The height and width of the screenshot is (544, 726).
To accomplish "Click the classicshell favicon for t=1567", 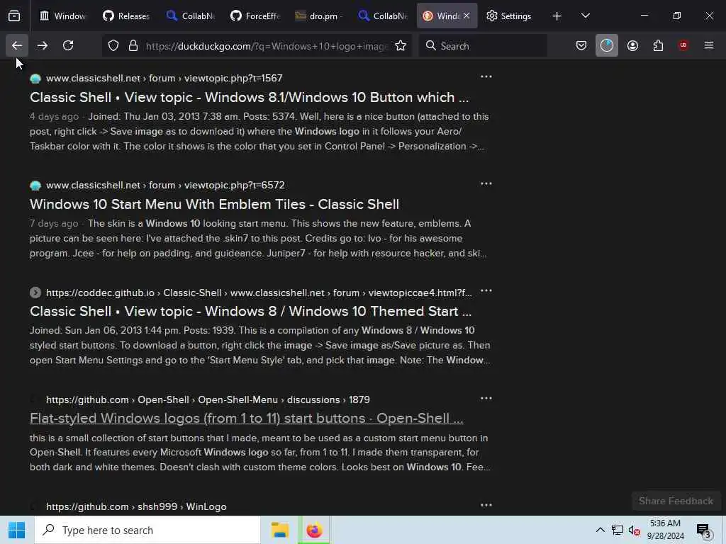I will tap(35, 79).
